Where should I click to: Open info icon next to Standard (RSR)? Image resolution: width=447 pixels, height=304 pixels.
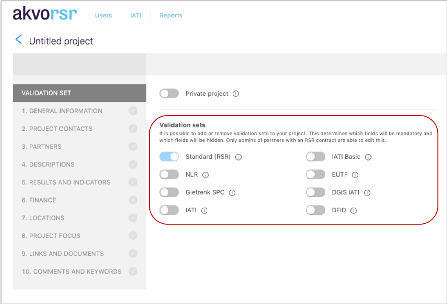[x=238, y=157]
